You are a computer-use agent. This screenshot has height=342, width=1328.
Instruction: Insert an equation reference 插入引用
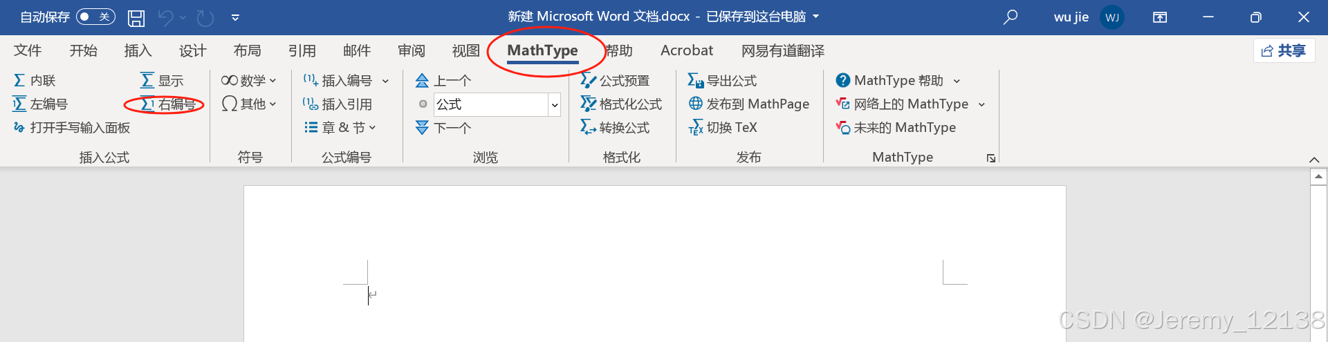338,104
